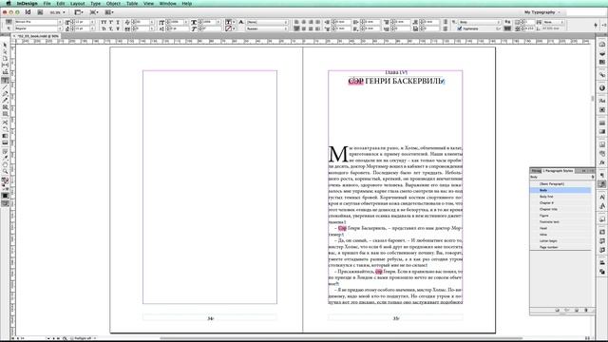Image resolution: width=608 pixels, height=342 pixels.
Task: Open the Window menu
Action: pyautogui.click(x=167, y=4)
